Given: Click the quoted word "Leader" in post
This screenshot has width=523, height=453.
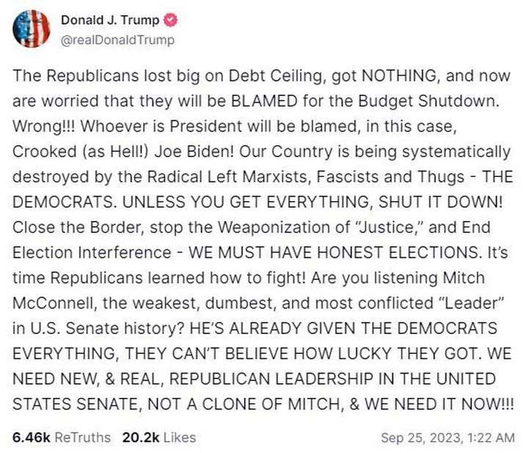Looking at the screenshot, I should tap(468, 303).
